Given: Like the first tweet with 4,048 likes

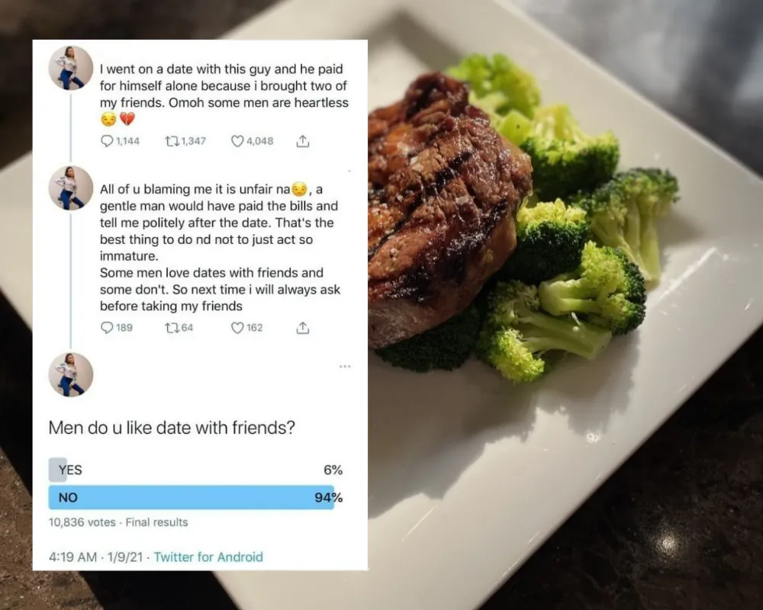Looking at the screenshot, I should click(237, 141).
